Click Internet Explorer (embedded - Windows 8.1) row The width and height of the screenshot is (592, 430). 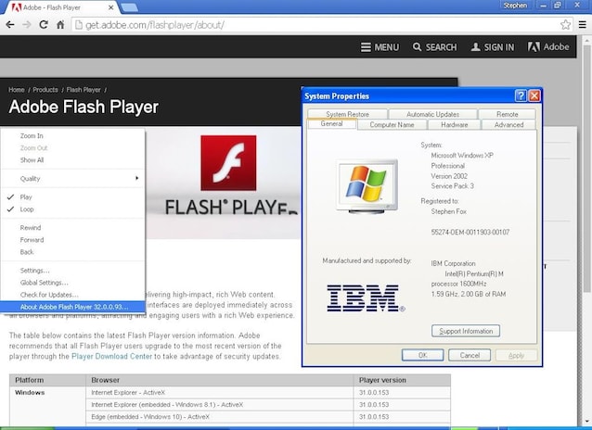coord(268,404)
